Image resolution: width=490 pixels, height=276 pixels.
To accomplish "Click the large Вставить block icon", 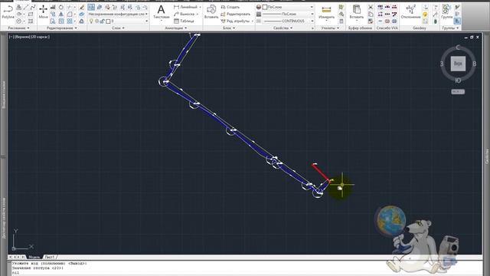I will click(211, 12).
